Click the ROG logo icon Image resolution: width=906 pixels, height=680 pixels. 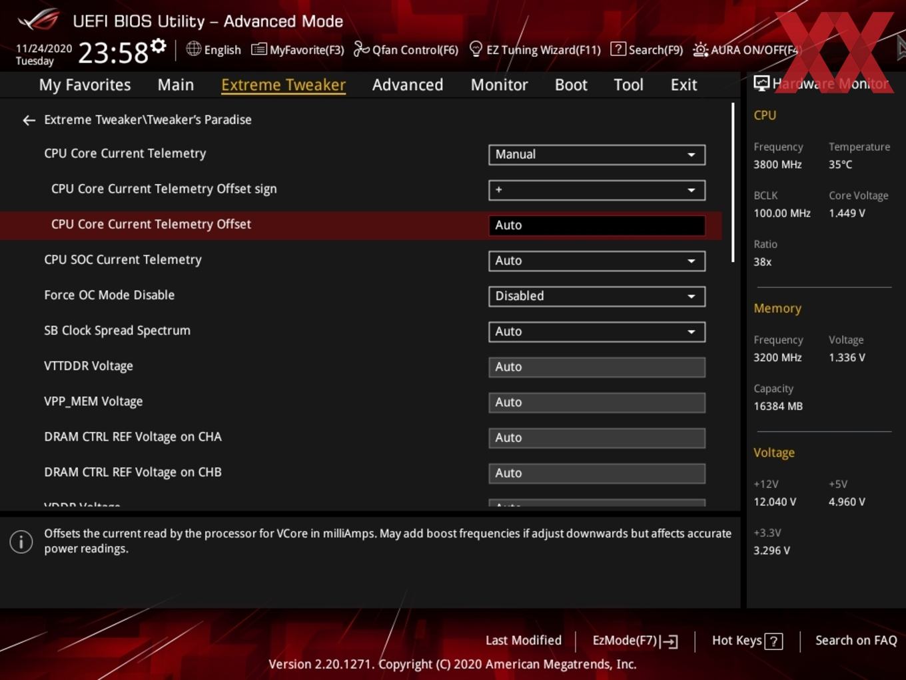coord(39,19)
